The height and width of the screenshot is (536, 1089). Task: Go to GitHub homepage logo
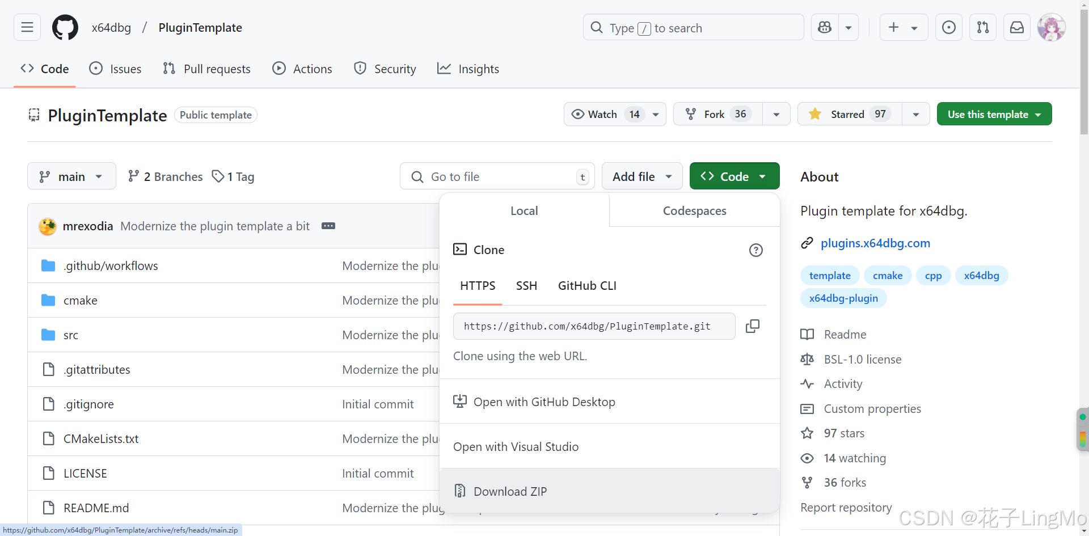(x=65, y=27)
